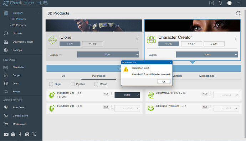This screenshot has height=141, width=246.
Task: Open the user account avatar
Action: pos(229,3)
